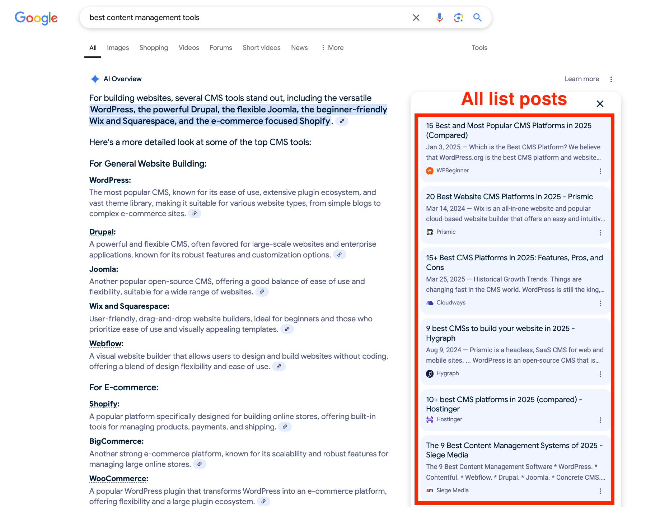646x507 pixels.
Task: Switch to the Images tab
Action: (118, 48)
